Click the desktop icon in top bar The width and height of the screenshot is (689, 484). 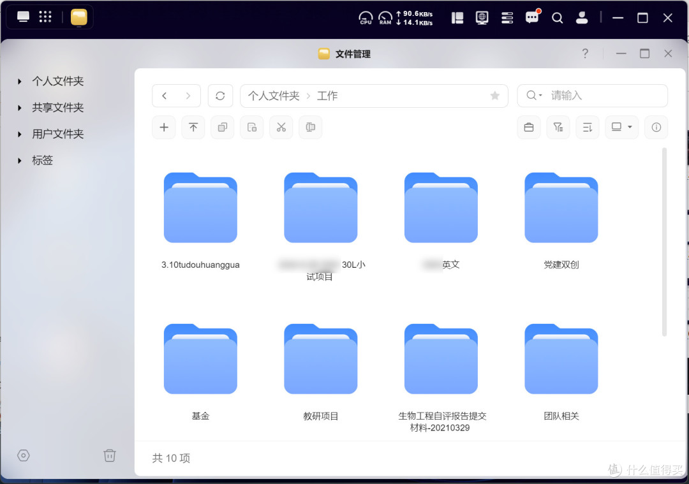coord(24,17)
